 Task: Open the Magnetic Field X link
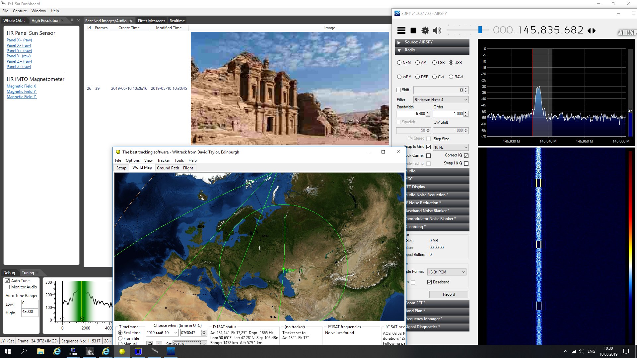pyautogui.click(x=22, y=86)
